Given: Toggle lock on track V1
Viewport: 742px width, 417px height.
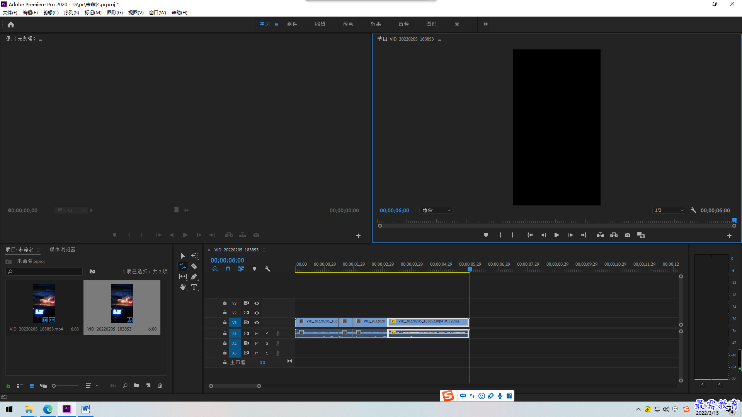Looking at the screenshot, I should pyautogui.click(x=225, y=322).
